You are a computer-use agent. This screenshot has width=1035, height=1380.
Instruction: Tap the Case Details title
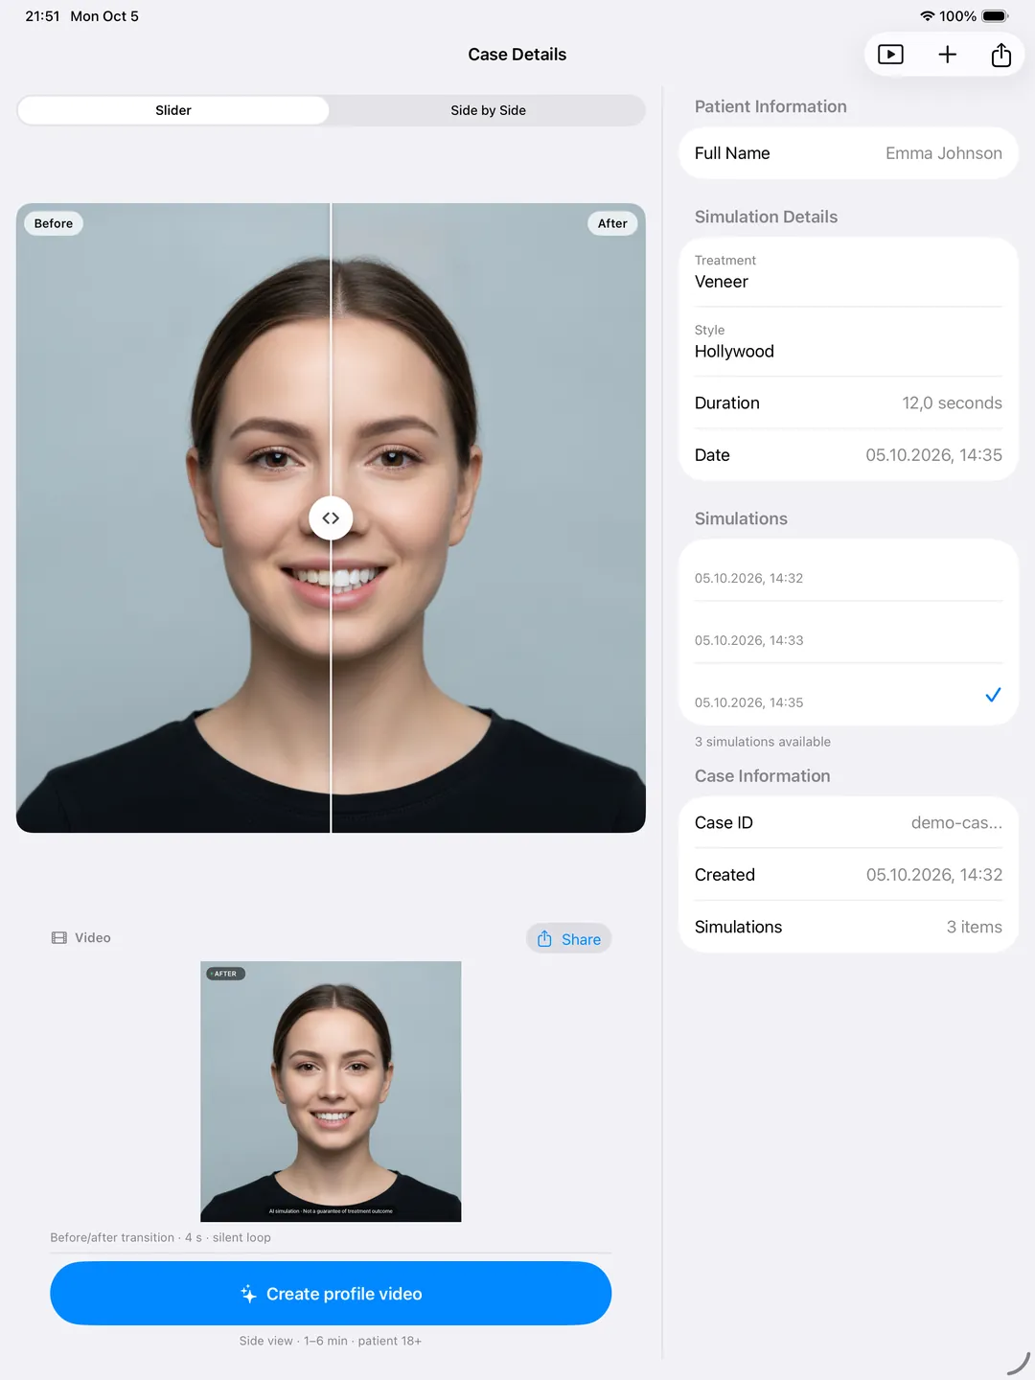[517, 55]
